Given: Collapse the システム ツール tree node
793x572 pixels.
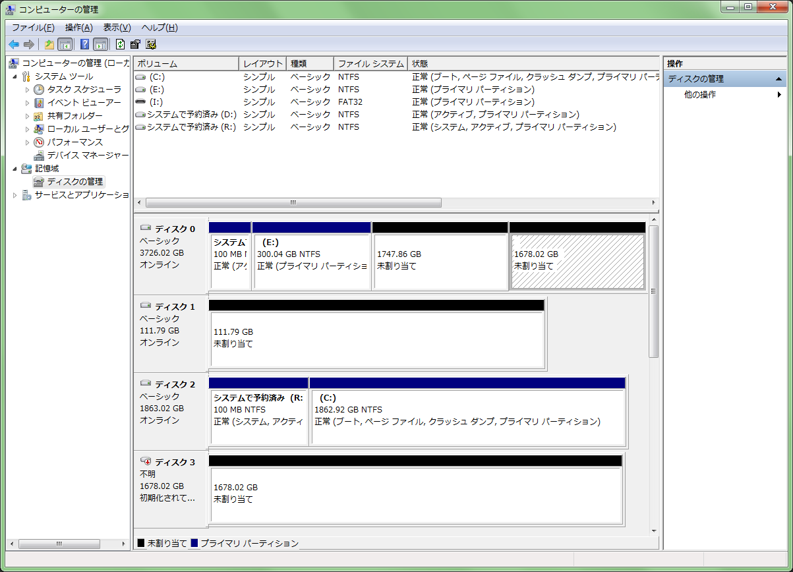Looking at the screenshot, I should [x=15, y=76].
